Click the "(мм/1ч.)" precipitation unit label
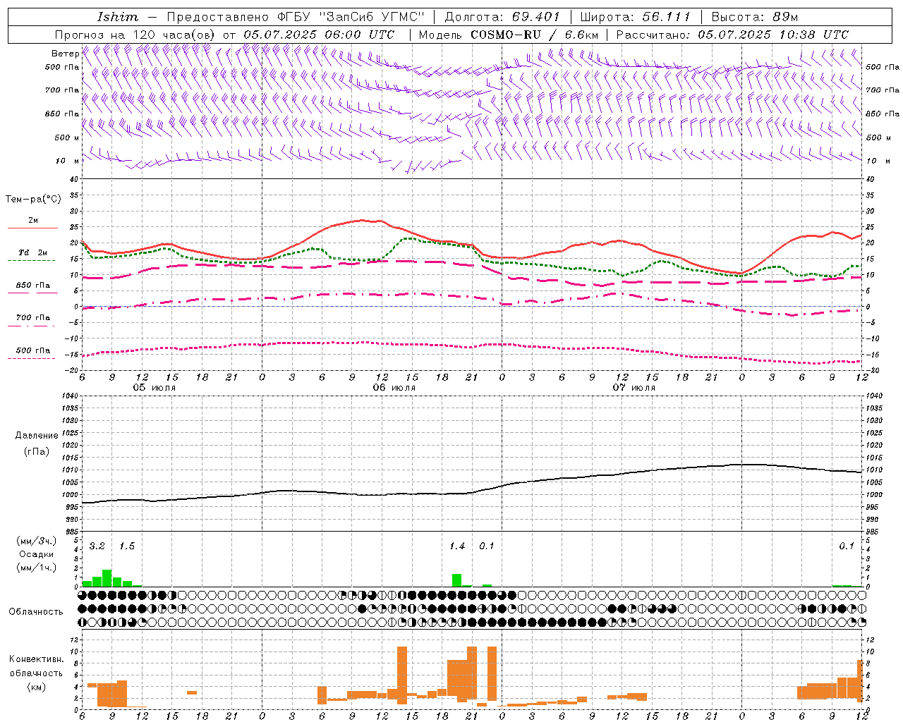The width and height of the screenshot is (903, 722). click(x=37, y=568)
